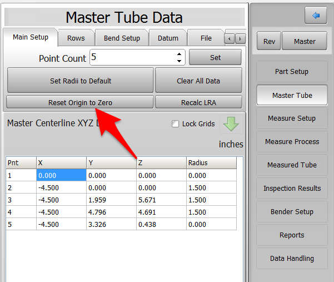Click the blue back arrow icon

(316, 15)
